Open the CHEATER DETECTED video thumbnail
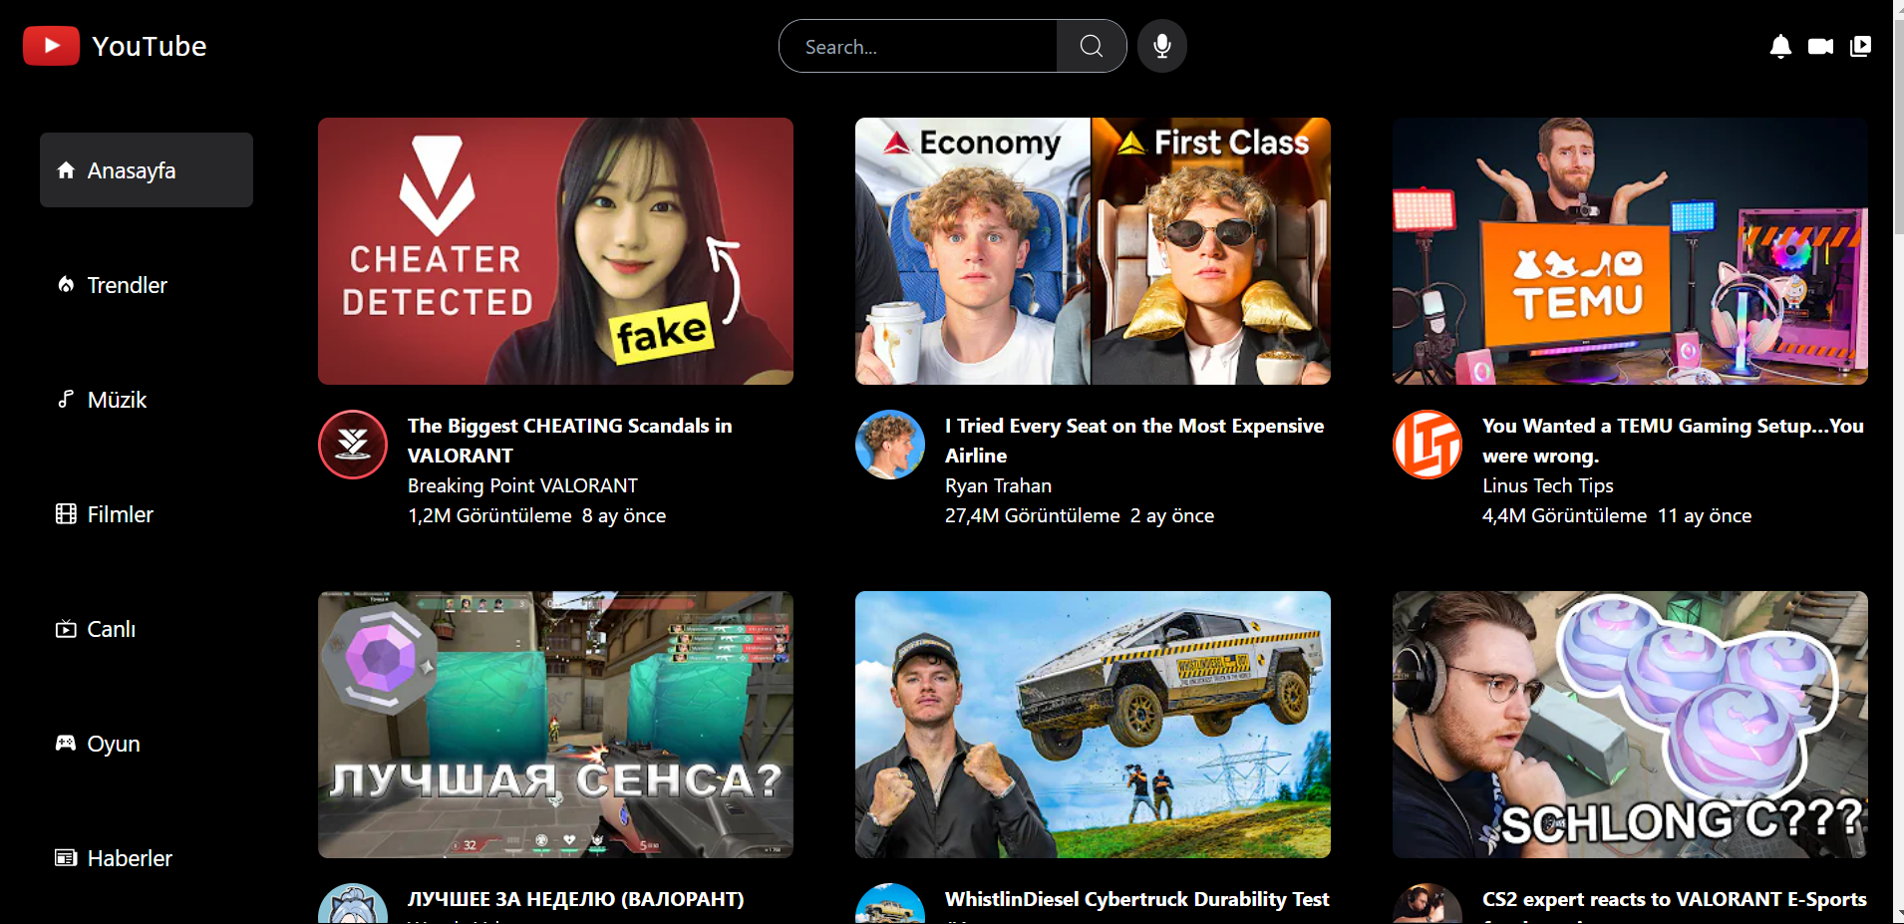 555,251
